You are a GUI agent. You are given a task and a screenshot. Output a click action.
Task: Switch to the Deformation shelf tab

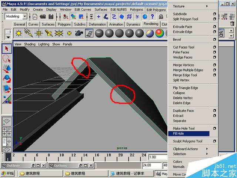coord(97,24)
